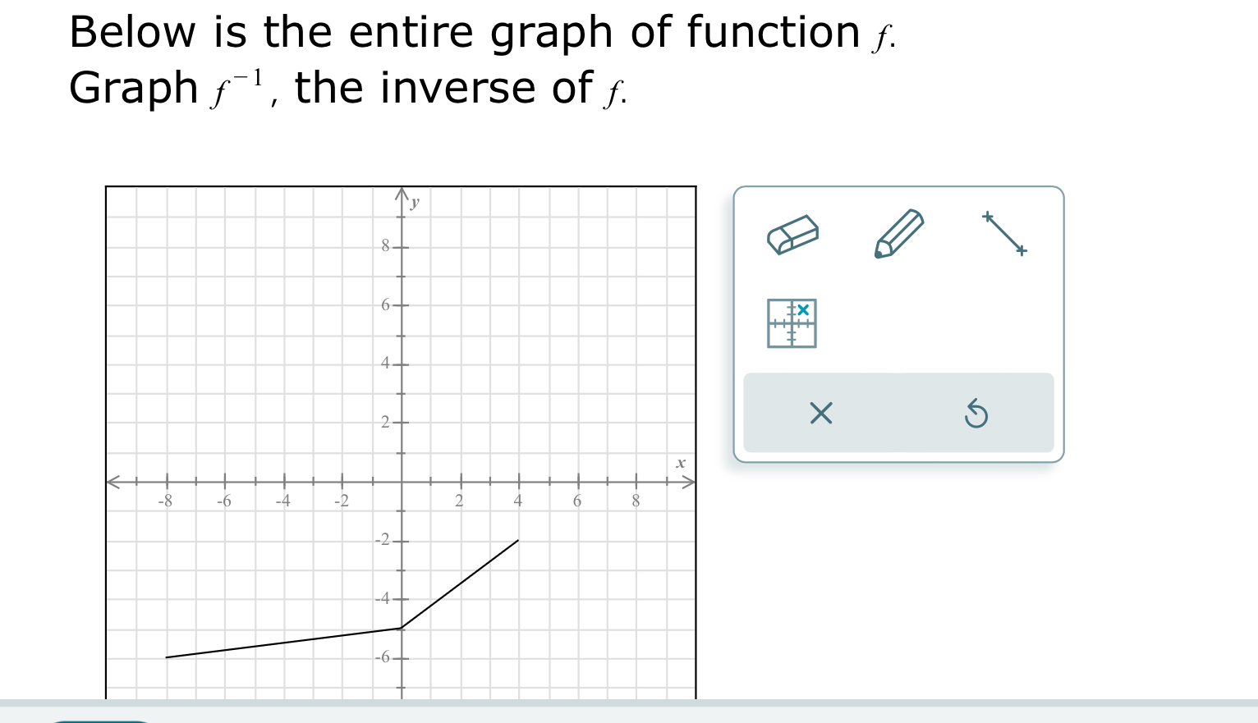1258x723 pixels.
Task: Toggle the eraser tool off
Action: [792, 233]
